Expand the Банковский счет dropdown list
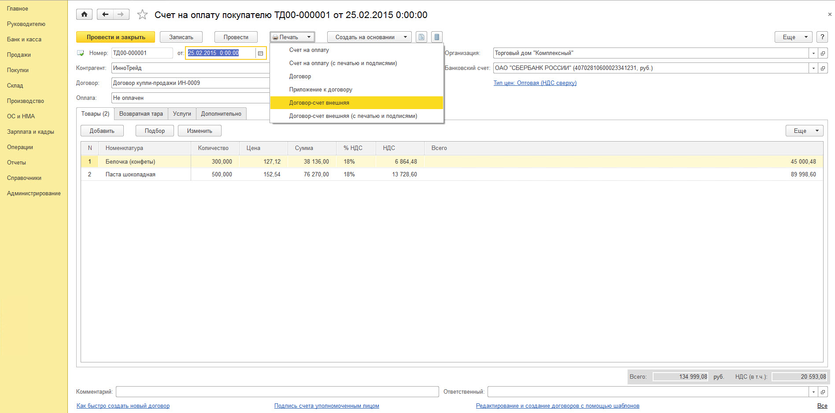This screenshot has width=835, height=413. (x=813, y=68)
